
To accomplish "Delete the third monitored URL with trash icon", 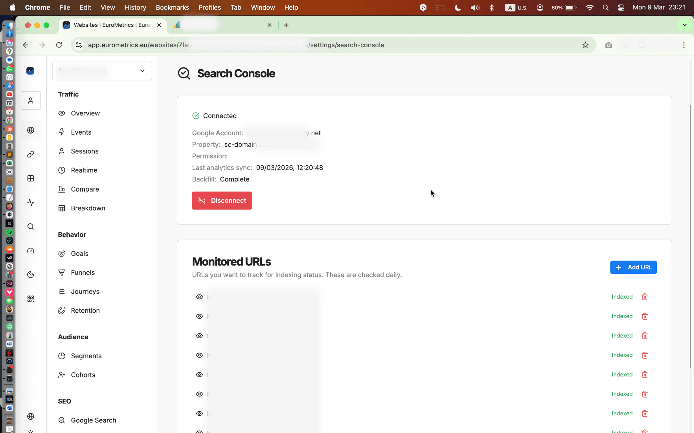I will coord(645,336).
